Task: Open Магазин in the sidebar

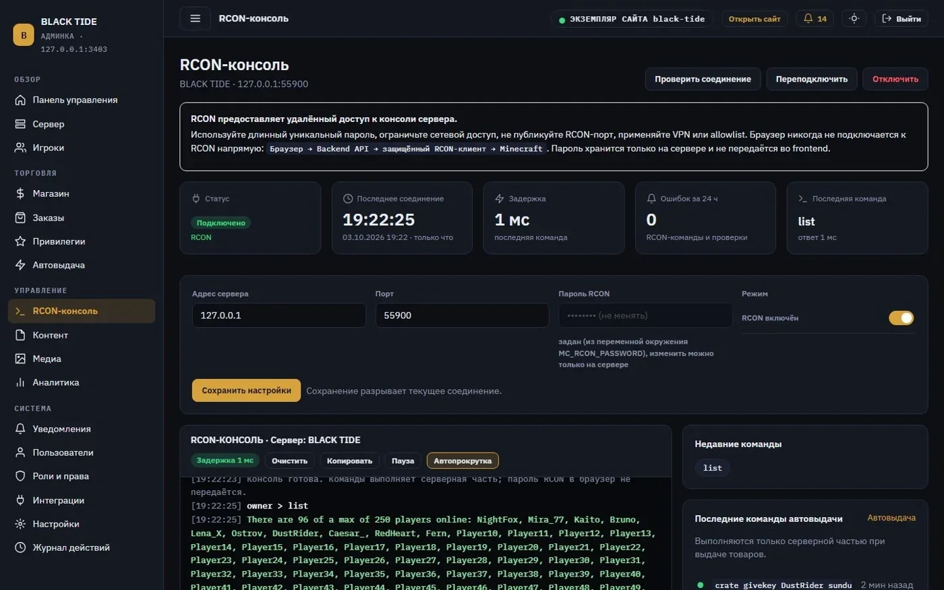Action: tap(81, 194)
